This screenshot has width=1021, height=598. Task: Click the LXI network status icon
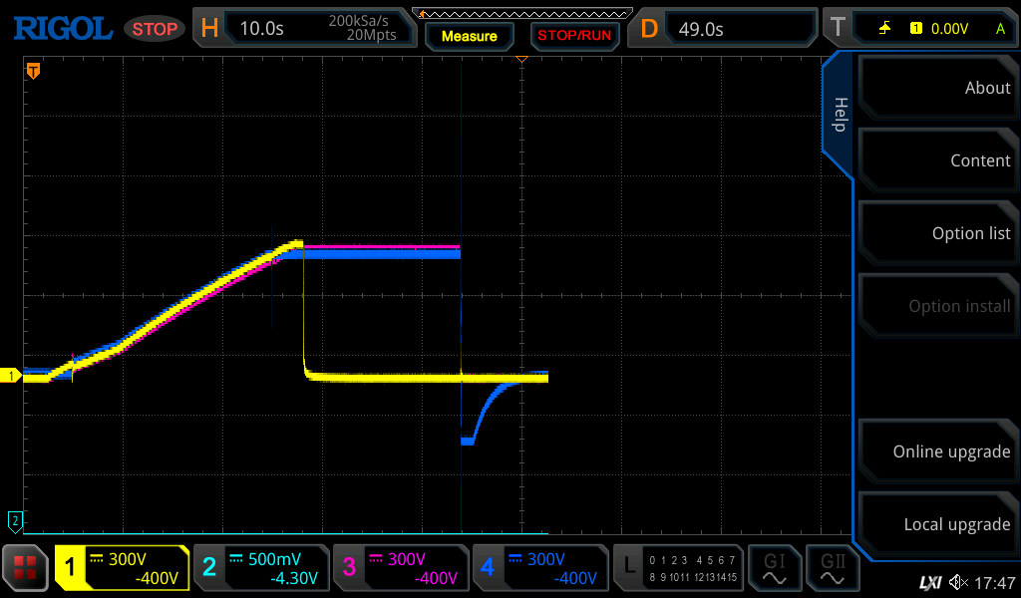929,582
